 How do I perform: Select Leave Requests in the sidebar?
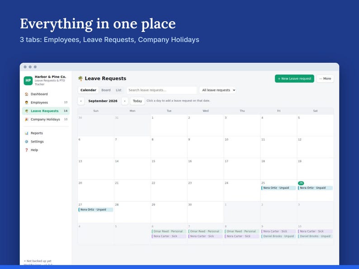pyautogui.click(x=46, y=111)
